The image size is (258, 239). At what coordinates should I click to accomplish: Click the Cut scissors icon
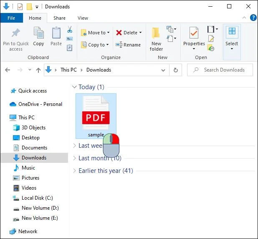coord(70,29)
